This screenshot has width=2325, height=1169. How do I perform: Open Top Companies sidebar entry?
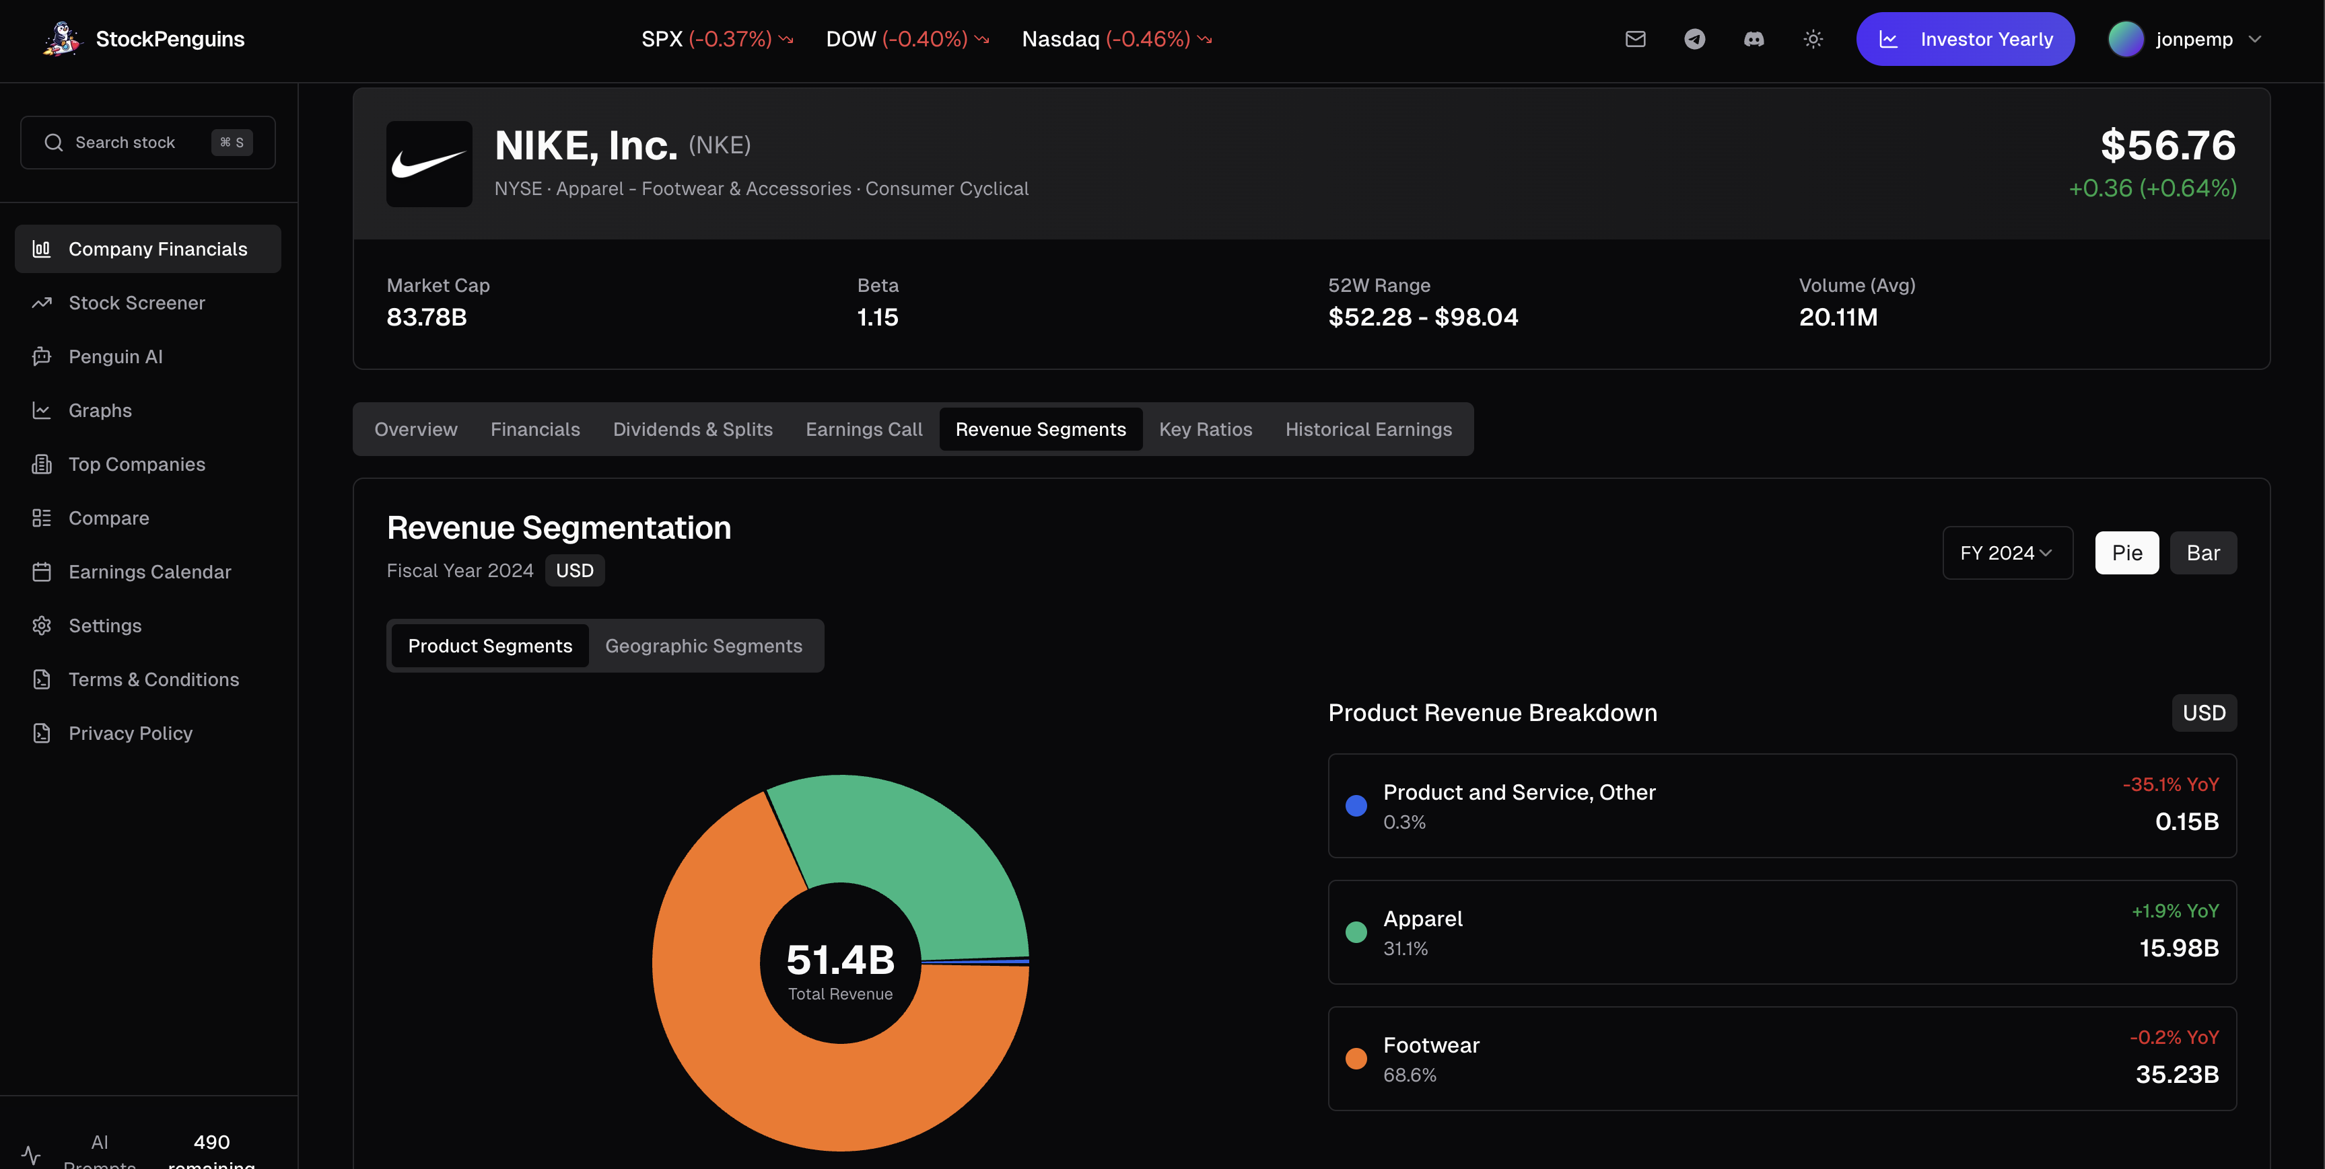[x=136, y=465]
